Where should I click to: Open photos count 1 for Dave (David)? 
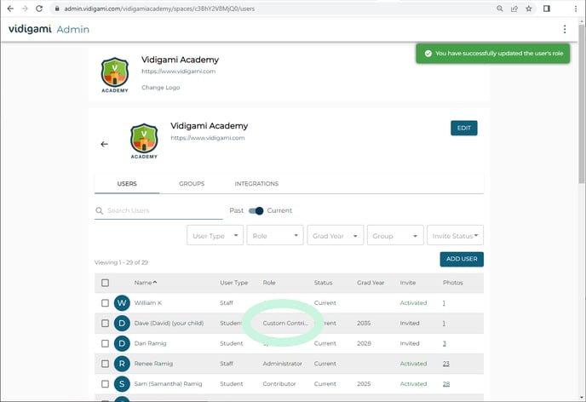(x=444, y=323)
